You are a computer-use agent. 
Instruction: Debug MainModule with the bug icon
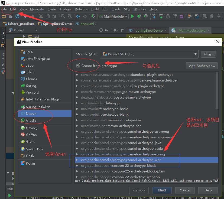pos(139,16)
